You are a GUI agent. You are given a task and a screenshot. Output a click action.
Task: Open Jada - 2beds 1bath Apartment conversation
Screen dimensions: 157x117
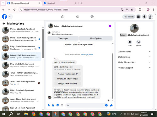point(21,83)
